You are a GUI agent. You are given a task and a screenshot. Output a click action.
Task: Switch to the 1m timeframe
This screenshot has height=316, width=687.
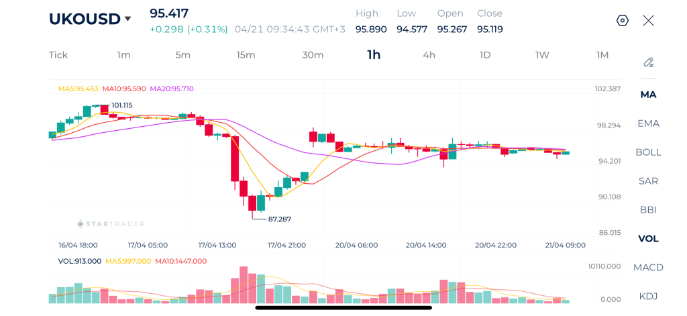coord(123,55)
